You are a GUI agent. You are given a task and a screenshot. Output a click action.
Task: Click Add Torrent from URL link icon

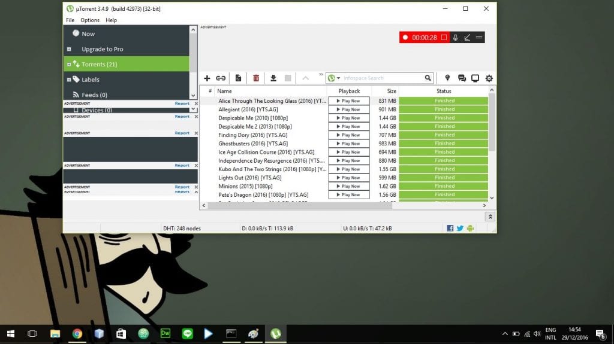click(x=221, y=78)
